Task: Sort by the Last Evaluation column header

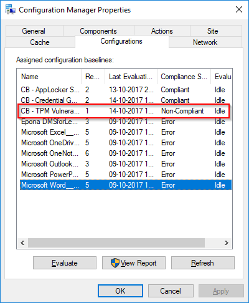Action: click(131, 77)
